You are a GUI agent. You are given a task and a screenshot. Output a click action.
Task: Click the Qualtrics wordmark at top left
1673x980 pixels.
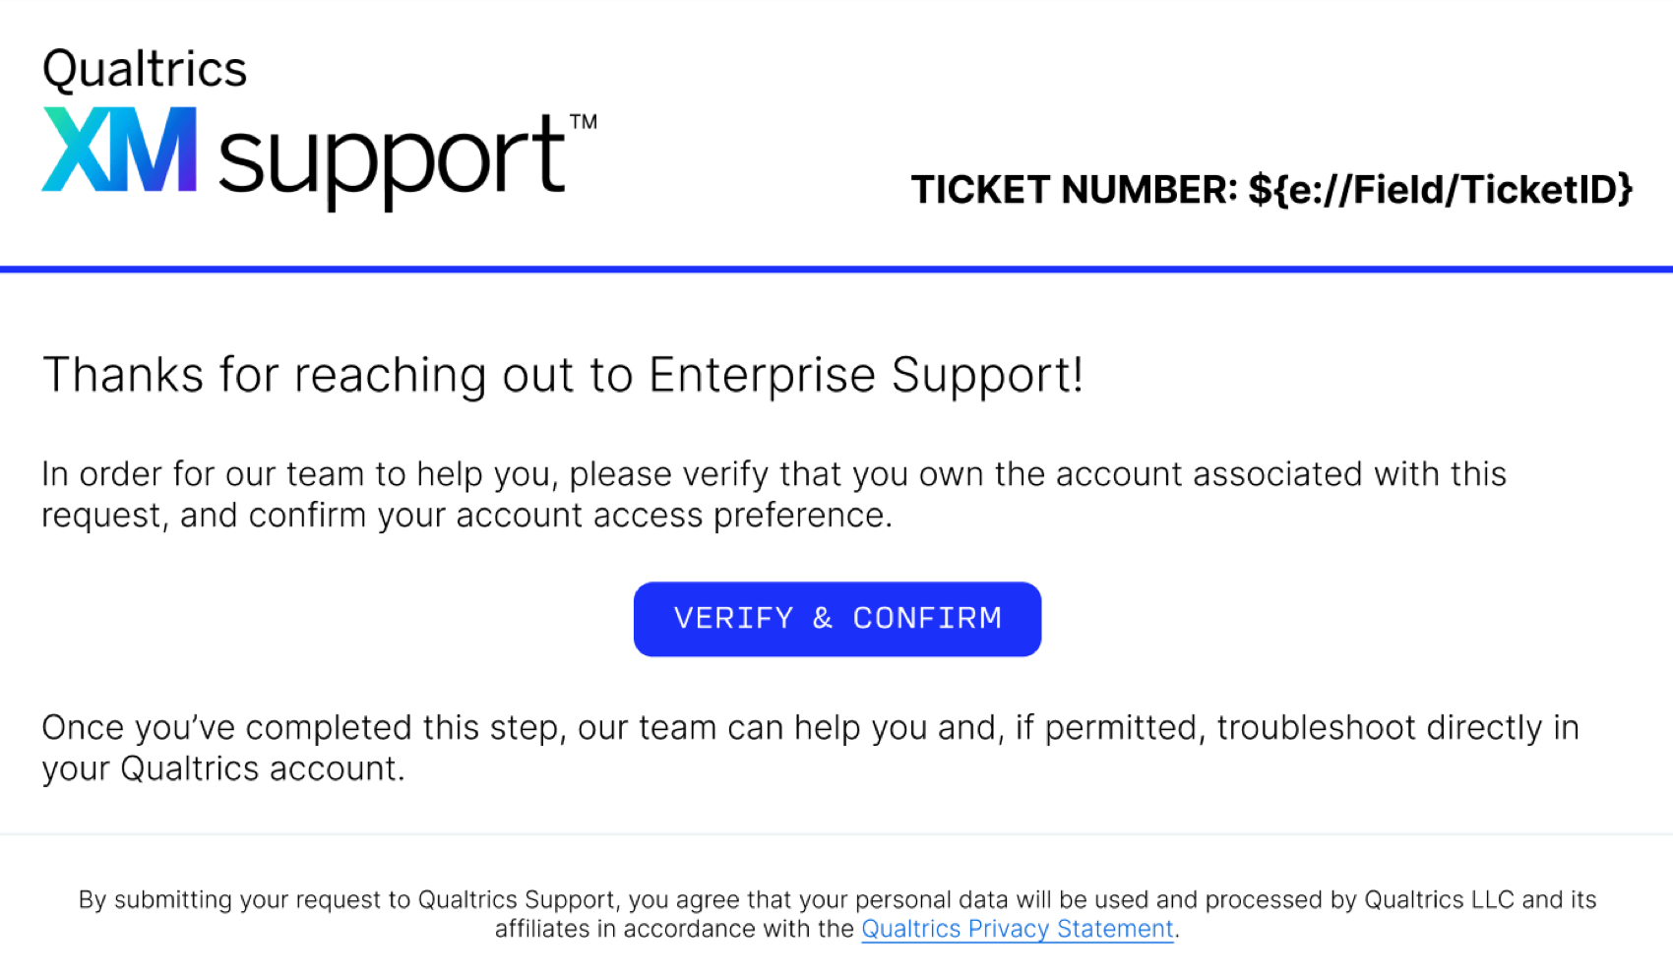(x=144, y=67)
